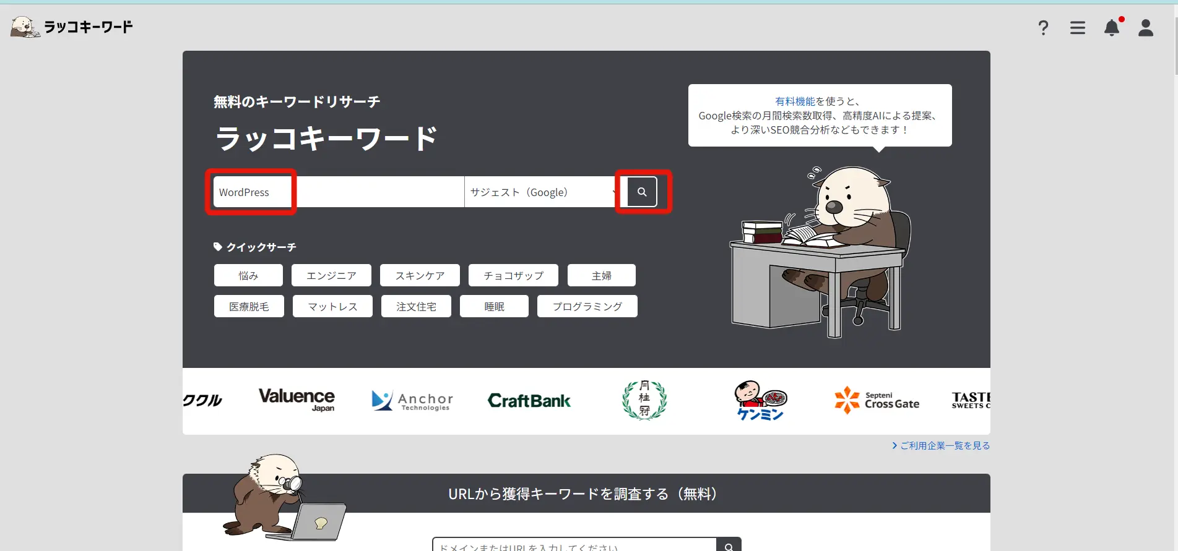
Task: Click the ケンミン logo
Action: pos(760,401)
